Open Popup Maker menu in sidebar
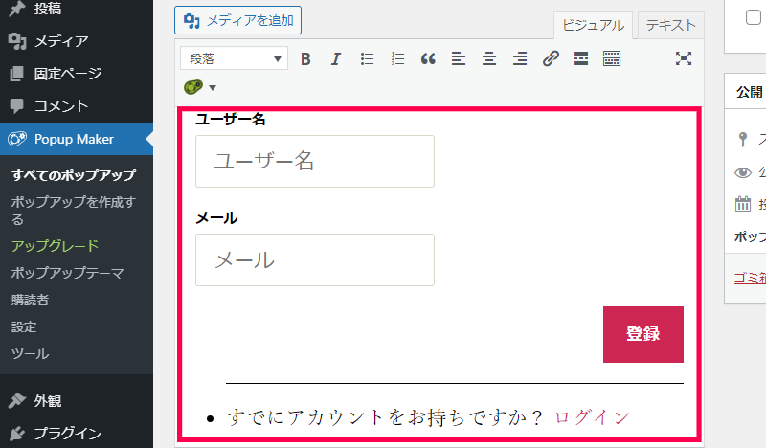Viewport: 766px width, 448px height. (x=77, y=139)
